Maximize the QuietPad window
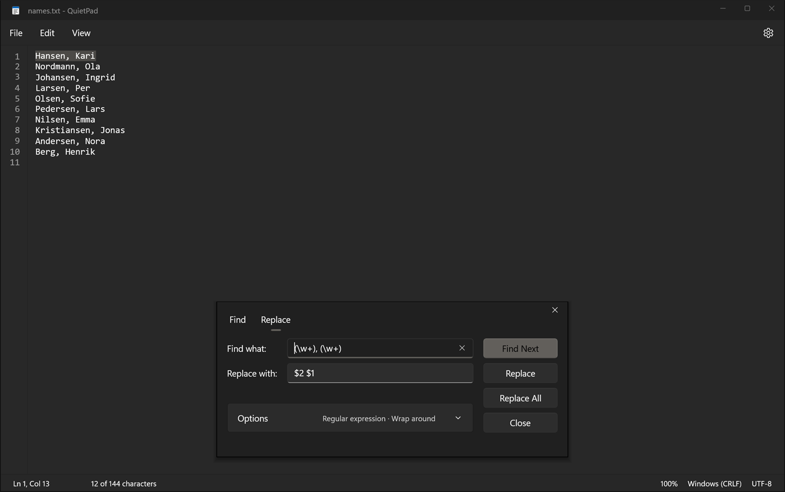 coord(747,8)
